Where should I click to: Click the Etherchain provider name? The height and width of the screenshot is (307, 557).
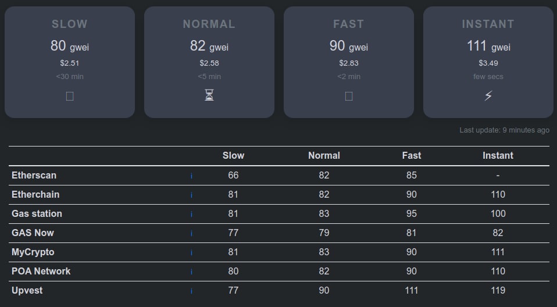tap(35, 194)
